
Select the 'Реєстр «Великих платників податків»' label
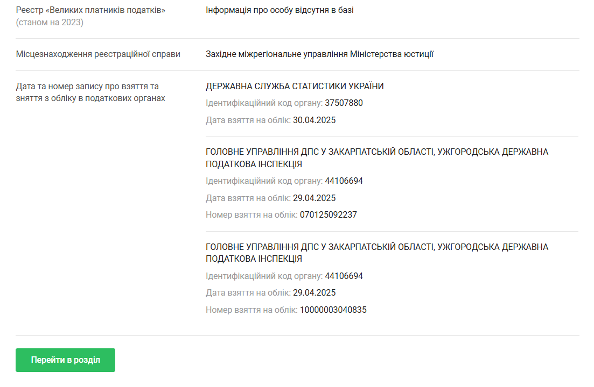90,10
